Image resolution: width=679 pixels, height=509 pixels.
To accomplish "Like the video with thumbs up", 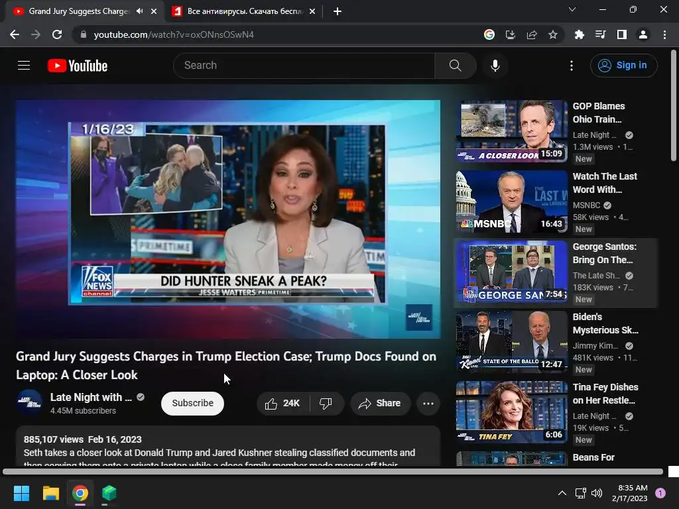I will point(282,404).
